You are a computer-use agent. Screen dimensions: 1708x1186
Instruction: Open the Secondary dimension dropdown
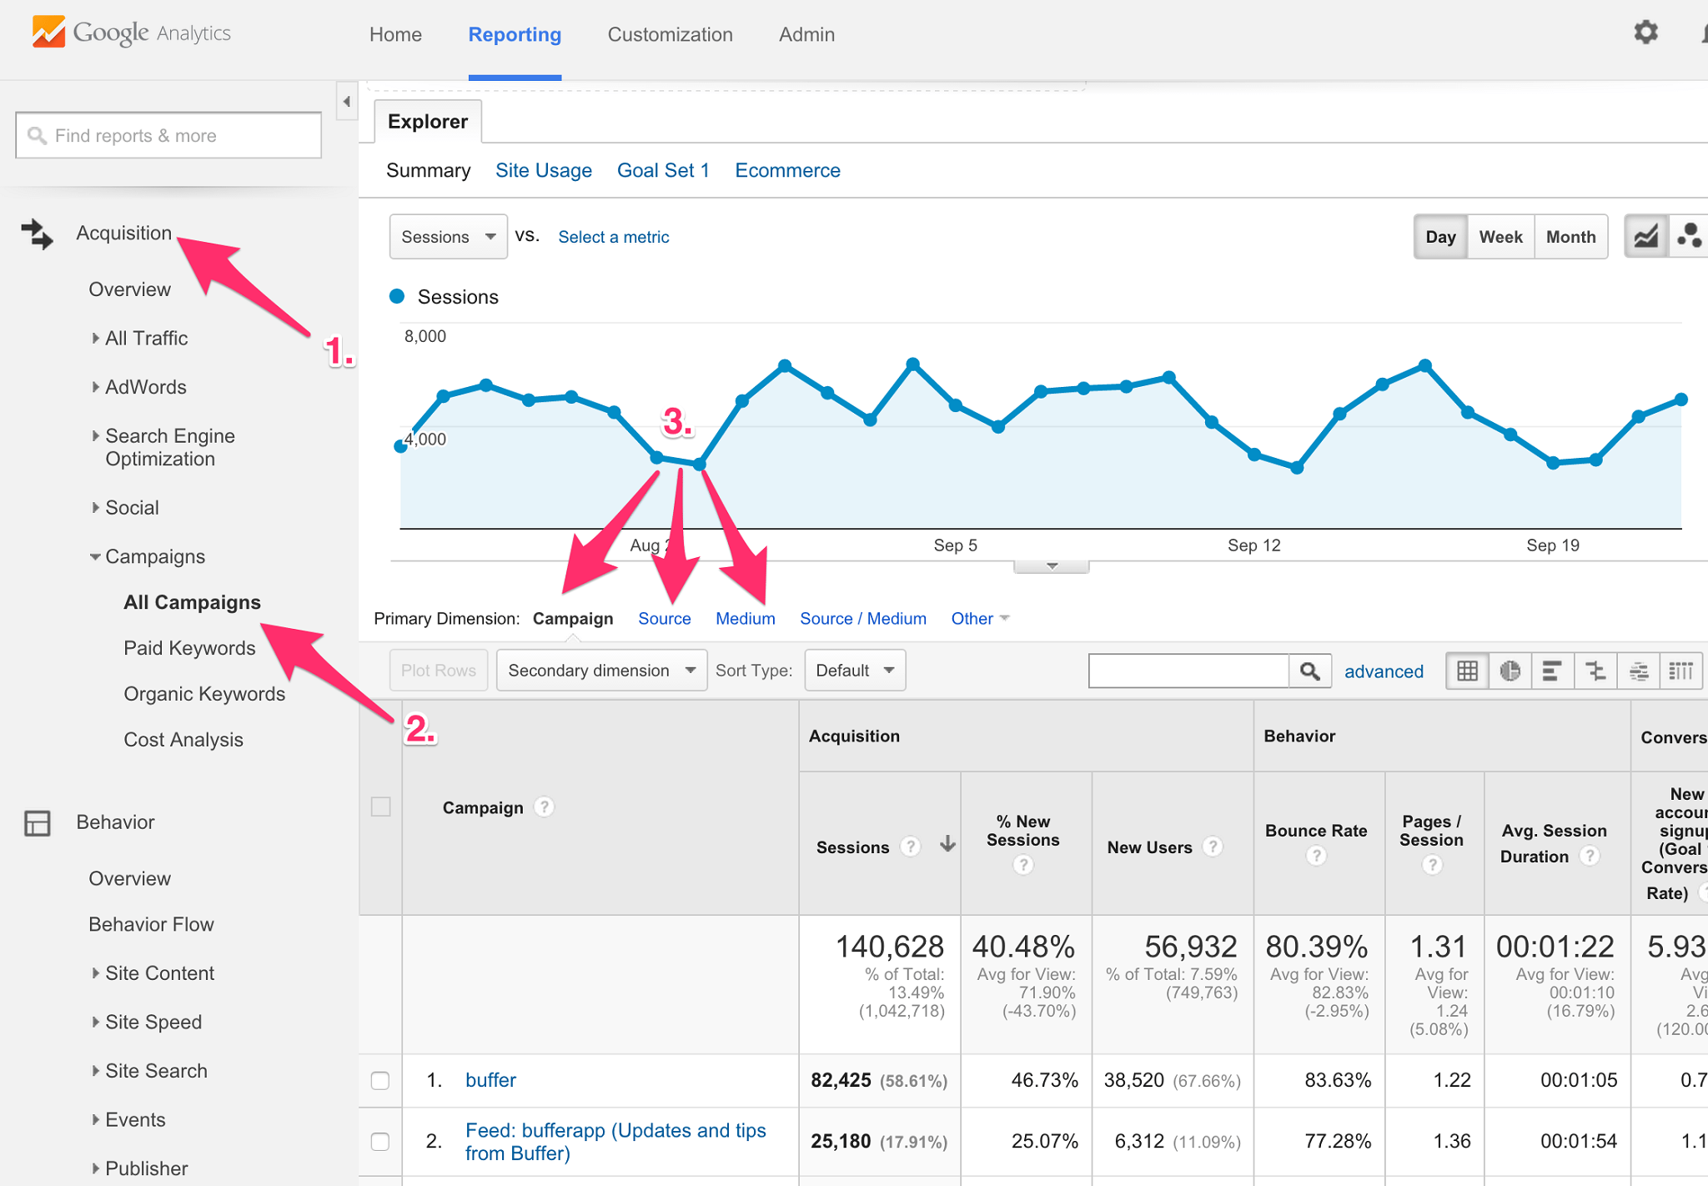point(600,671)
